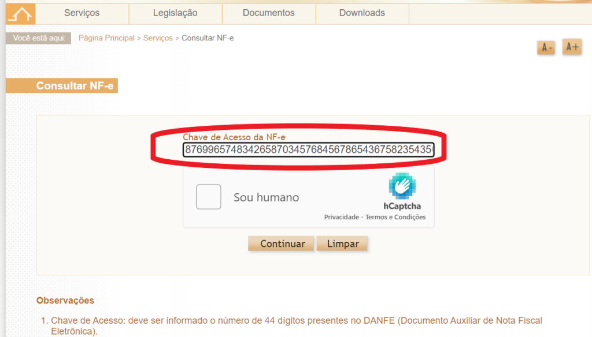Focus the Chave de Acesso input field

(x=309, y=149)
